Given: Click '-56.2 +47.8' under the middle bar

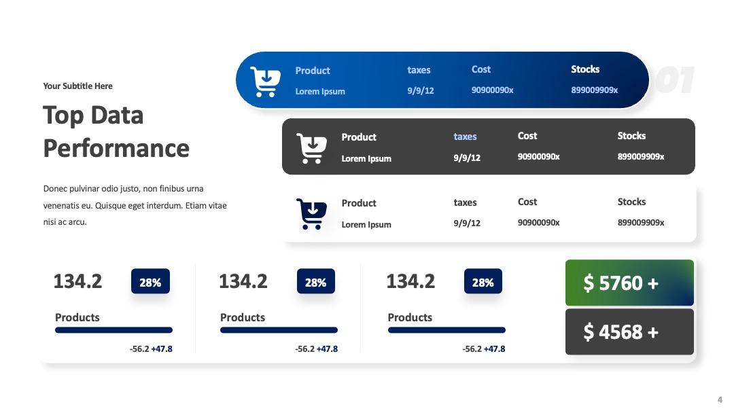Looking at the screenshot, I should pos(317,349).
